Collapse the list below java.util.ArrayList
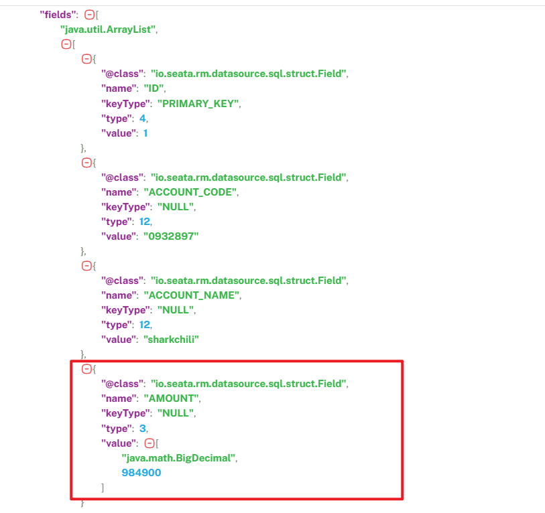The height and width of the screenshot is (513, 545). coord(66,44)
